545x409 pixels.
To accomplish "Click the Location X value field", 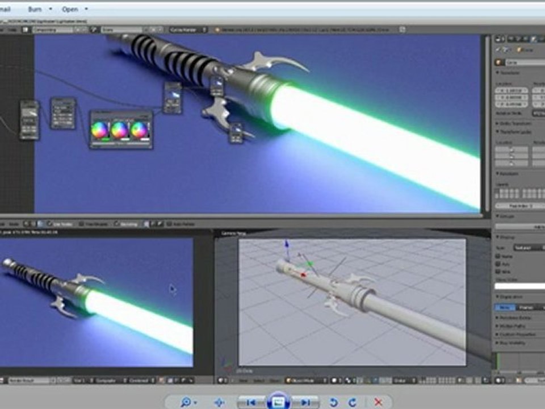I will point(512,90).
